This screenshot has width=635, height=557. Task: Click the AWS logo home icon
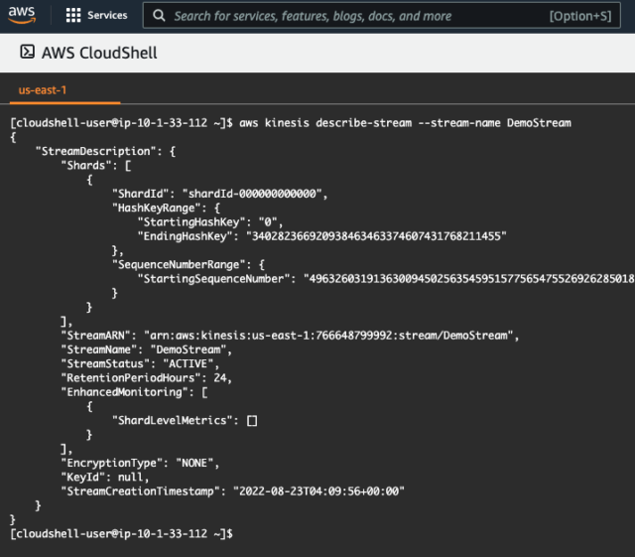point(22,15)
